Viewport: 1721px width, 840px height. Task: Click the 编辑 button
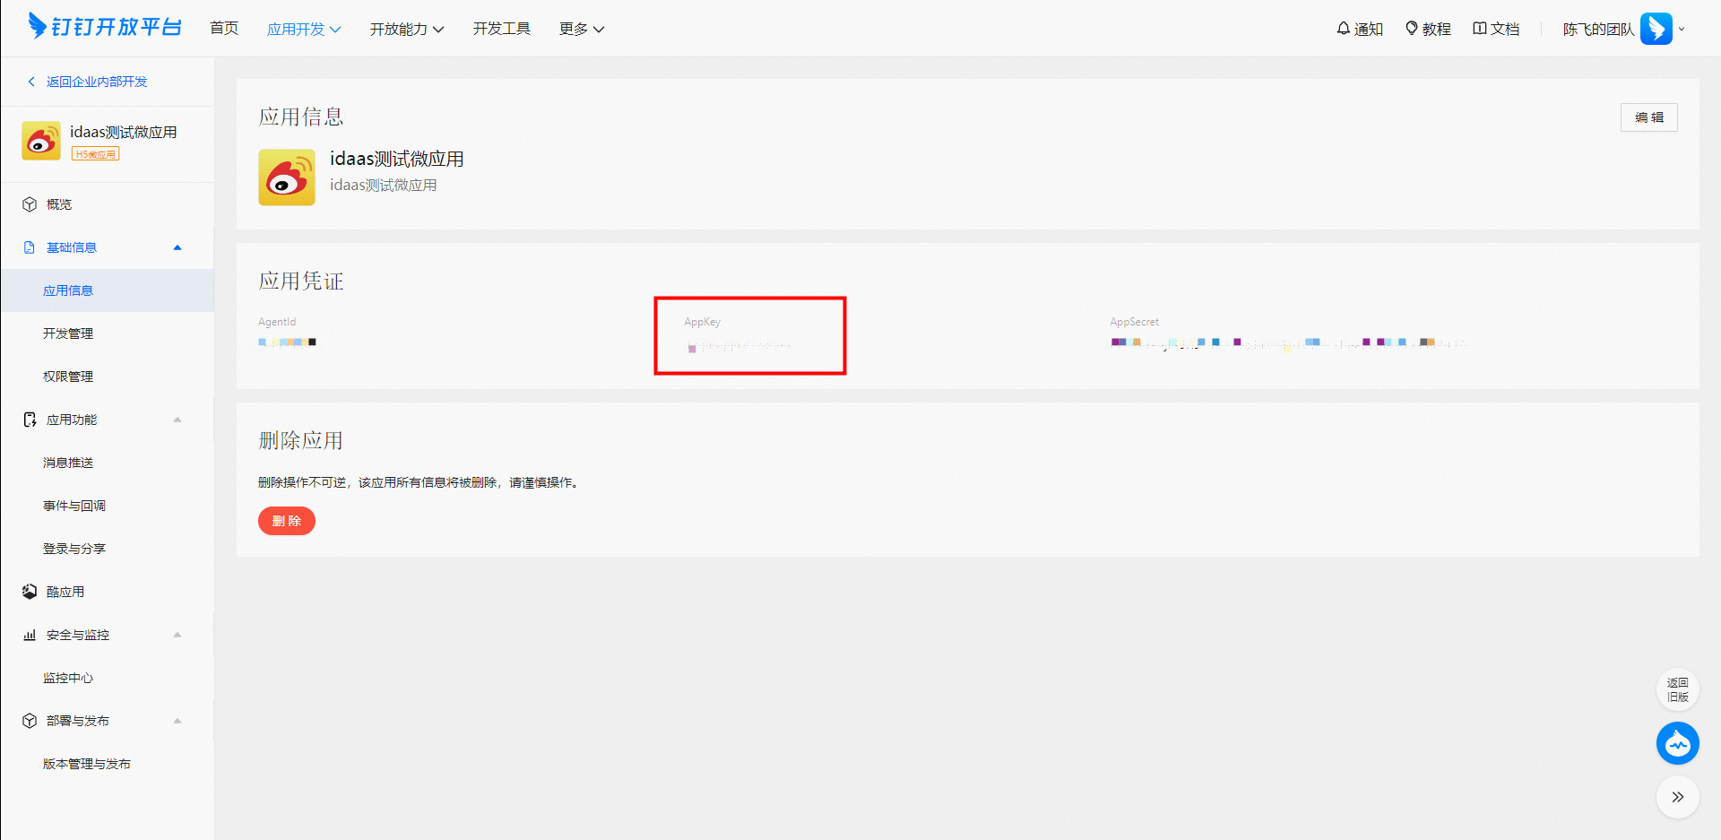[x=1648, y=117]
